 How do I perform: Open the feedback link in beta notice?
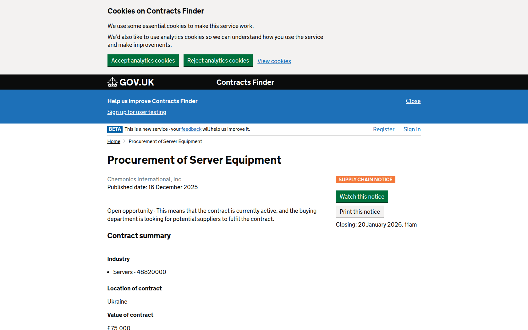click(x=191, y=129)
